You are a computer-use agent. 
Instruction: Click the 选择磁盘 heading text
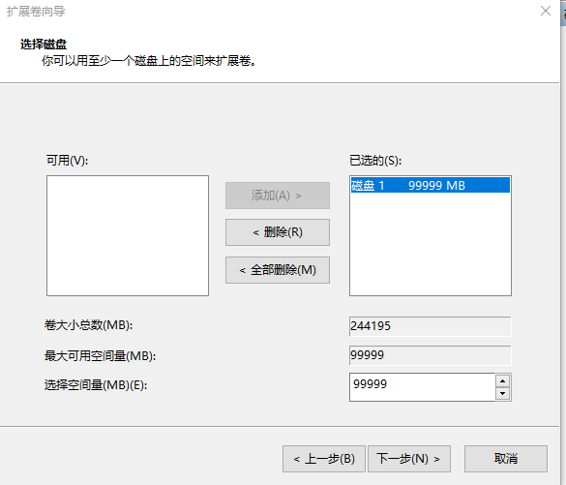pos(44,45)
